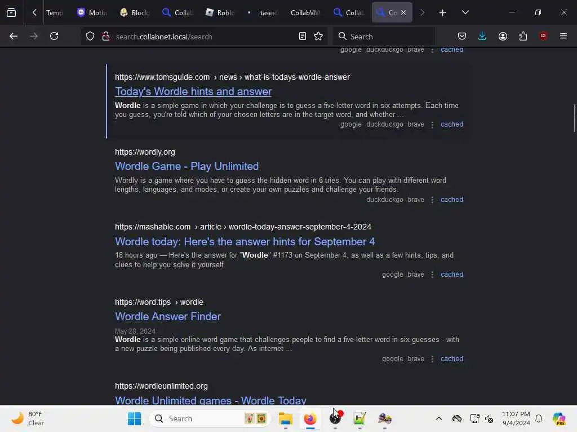Open Today's Wordle hints and answer link
Screen dimensions: 577x432
193,92
